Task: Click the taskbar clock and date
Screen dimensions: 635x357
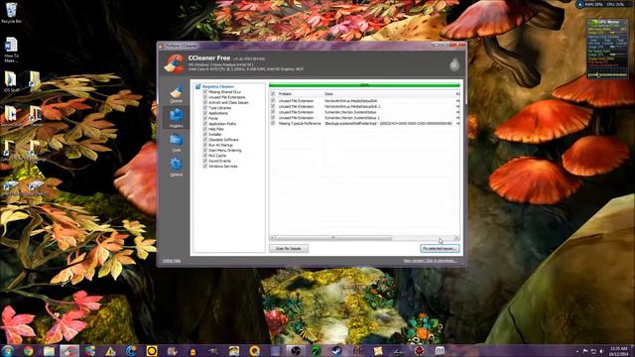Action: point(618,351)
